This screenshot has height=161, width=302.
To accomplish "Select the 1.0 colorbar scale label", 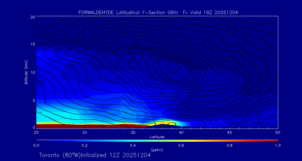I will coord(278,145).
